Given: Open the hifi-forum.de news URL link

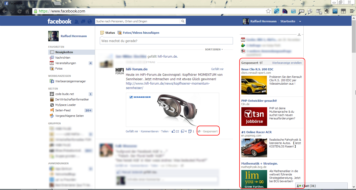Looking at the screenshot, I should pos(168,86).
